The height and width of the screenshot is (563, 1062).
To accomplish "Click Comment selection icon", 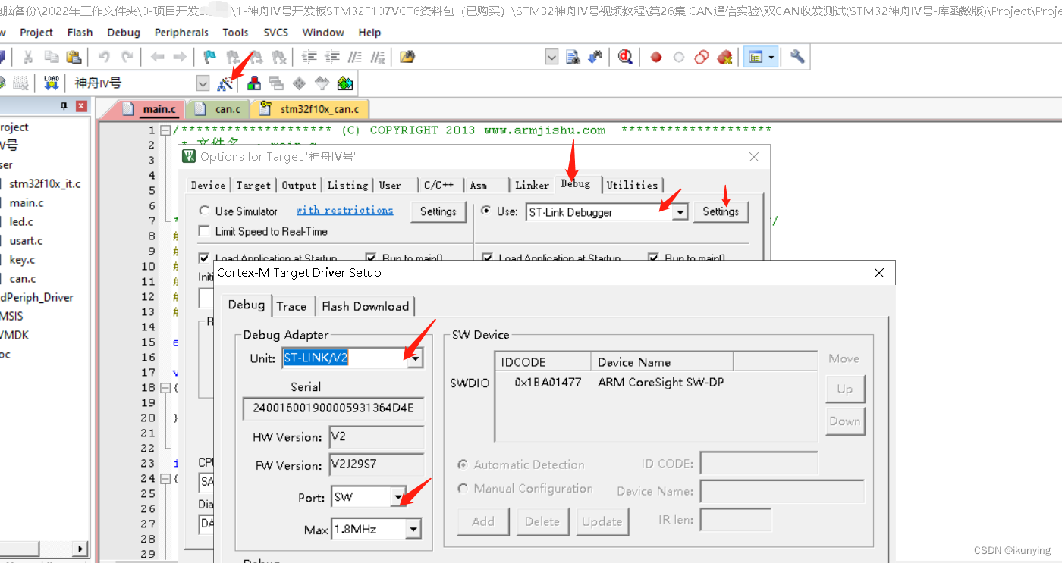I will 354,57.
